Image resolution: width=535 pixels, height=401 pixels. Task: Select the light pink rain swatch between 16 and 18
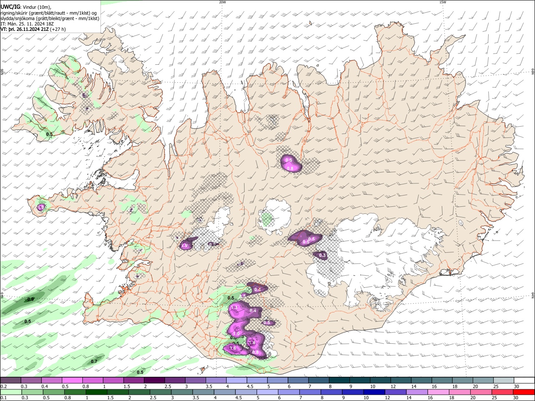438,392
